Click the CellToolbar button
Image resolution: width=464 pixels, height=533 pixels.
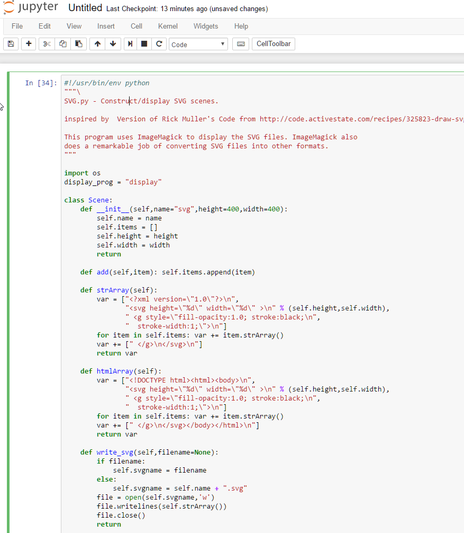click(274, 44)
